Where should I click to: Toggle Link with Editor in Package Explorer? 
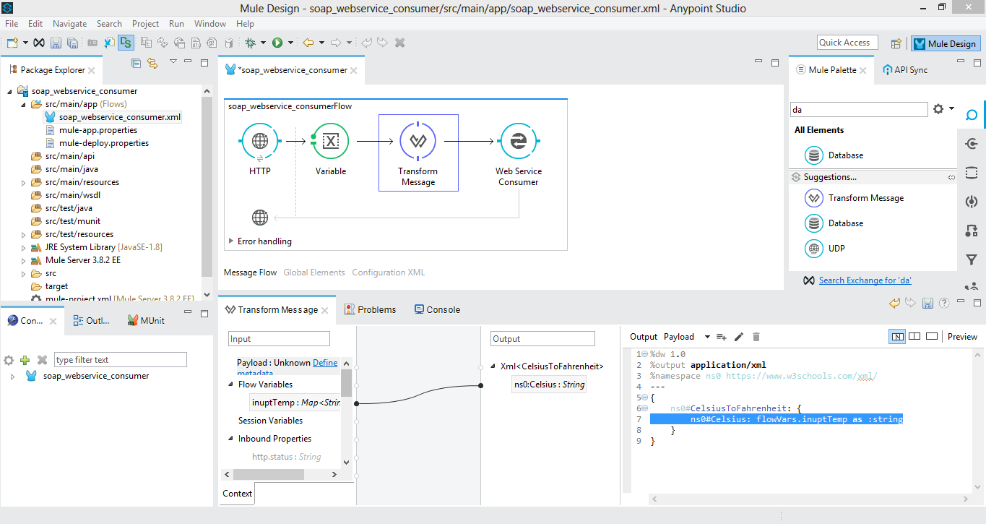(152, 64)
